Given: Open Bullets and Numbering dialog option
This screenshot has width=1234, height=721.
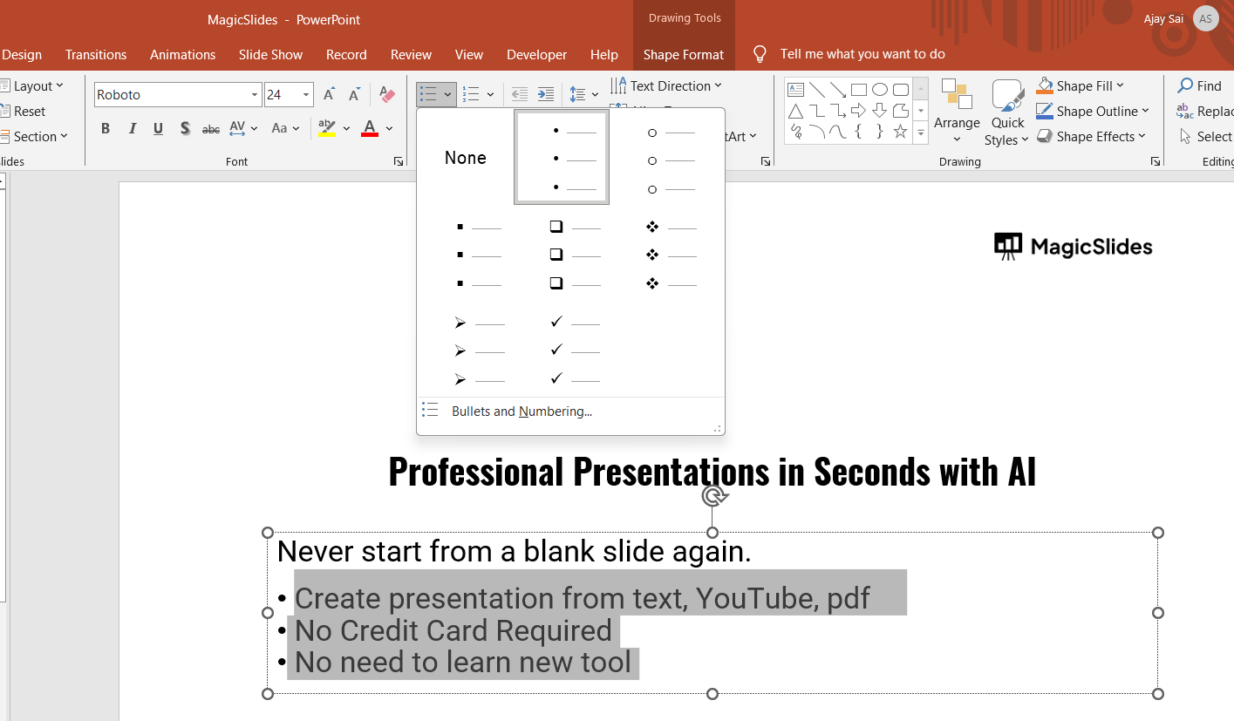Looking at the screenshot, I should click(522, 412).
